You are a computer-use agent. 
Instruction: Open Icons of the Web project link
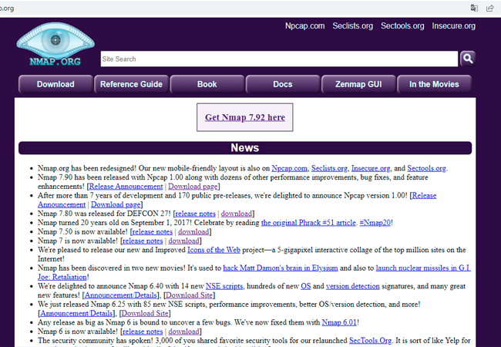(214, 250)
